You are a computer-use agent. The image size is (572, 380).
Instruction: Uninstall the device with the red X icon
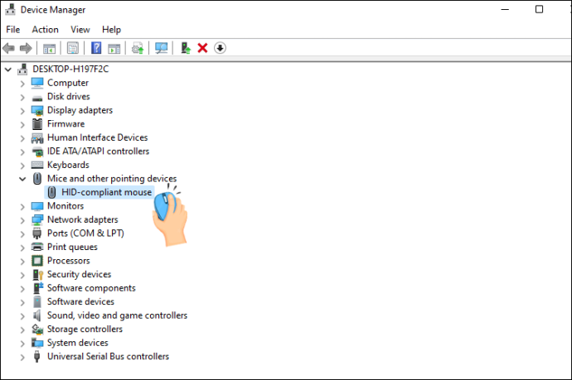[x=202, y=48]
